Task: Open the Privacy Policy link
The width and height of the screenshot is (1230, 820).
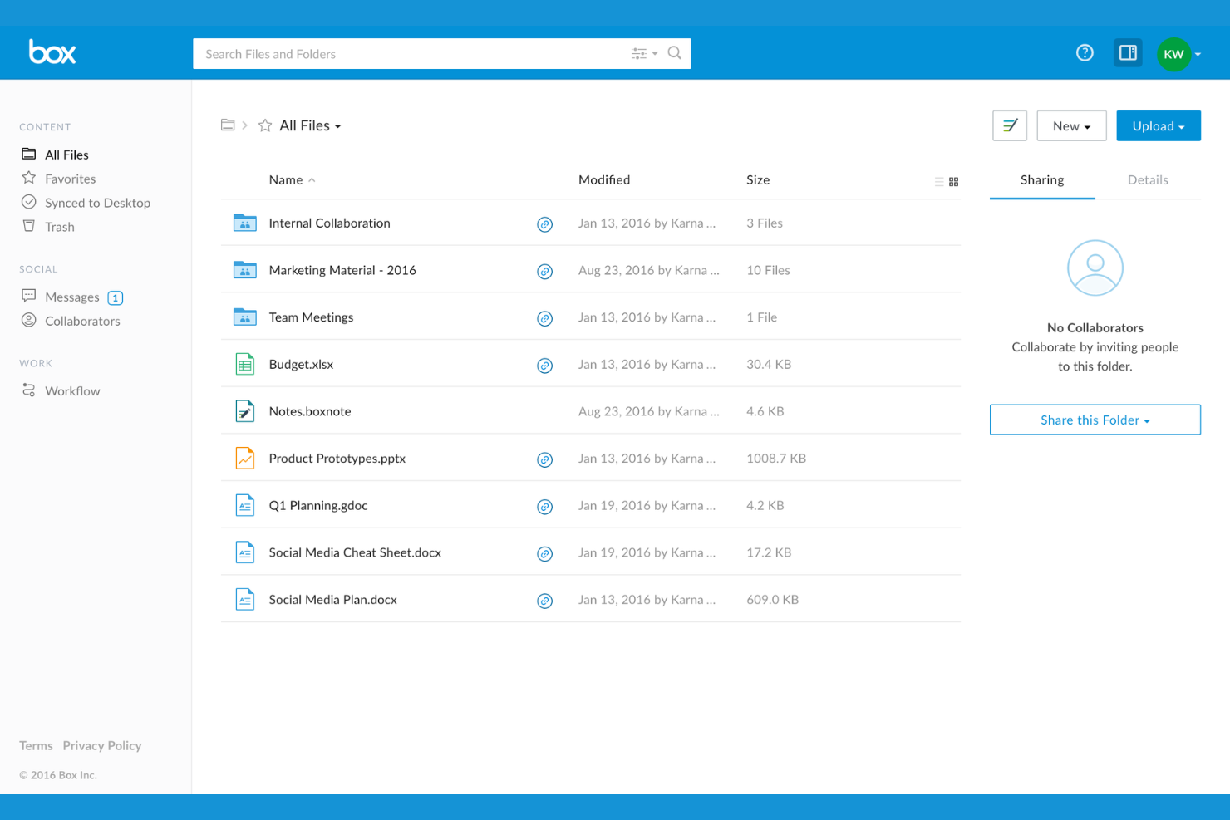Action: click(101, 745)
